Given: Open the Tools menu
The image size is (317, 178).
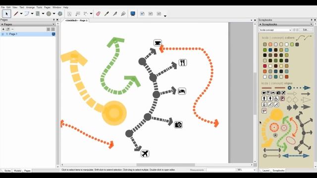Looking at the screenshot, I should [x=39, y=7].
